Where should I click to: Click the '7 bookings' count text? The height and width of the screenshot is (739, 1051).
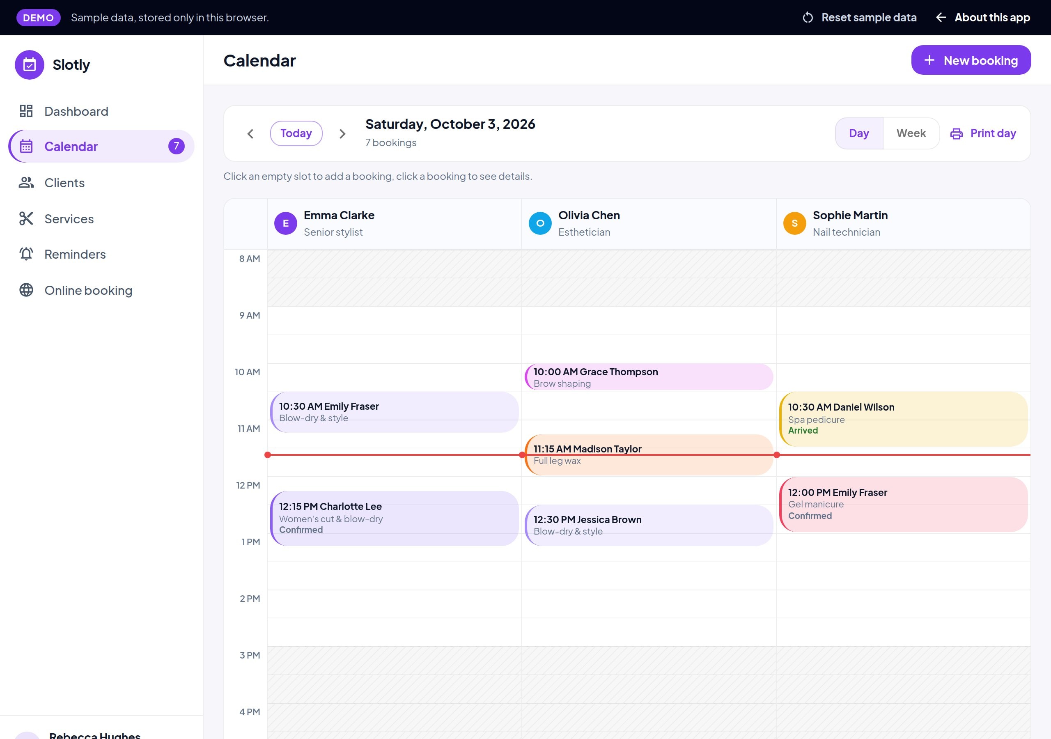pos(391,143)
